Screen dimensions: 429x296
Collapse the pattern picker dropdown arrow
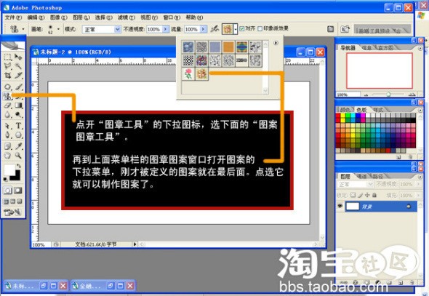tap(236, 28)
